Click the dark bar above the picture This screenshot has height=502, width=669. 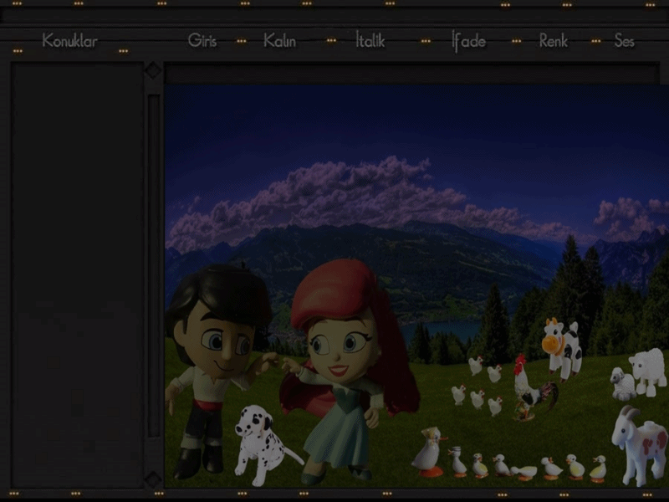(x=410, y=74)
